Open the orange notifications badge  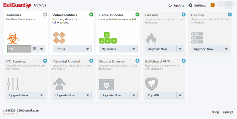(212, 5)
